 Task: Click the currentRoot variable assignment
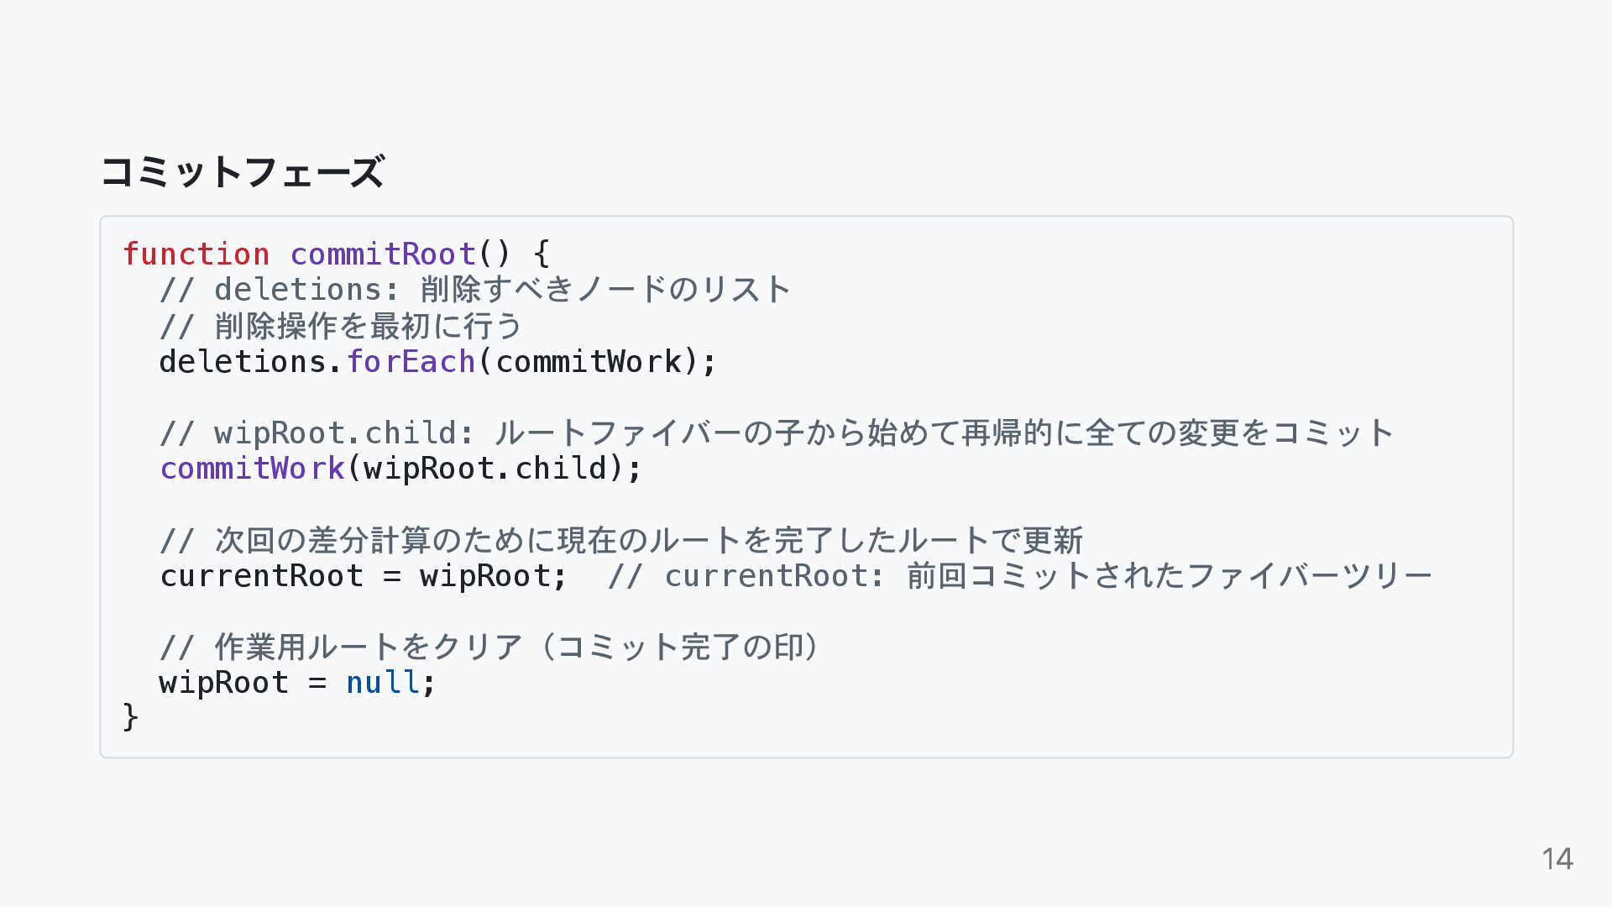(364, 575)
